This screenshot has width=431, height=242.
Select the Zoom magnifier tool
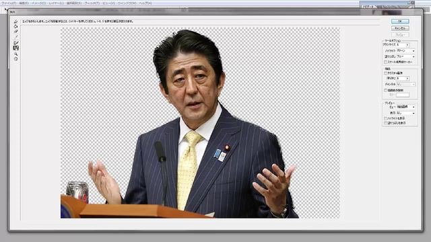pyautogui.click(x=15, y=54)
